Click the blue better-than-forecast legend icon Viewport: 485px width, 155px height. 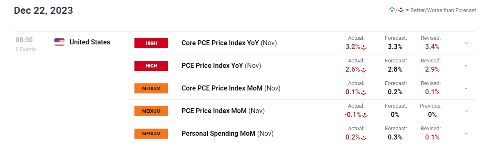click(392, 10)
